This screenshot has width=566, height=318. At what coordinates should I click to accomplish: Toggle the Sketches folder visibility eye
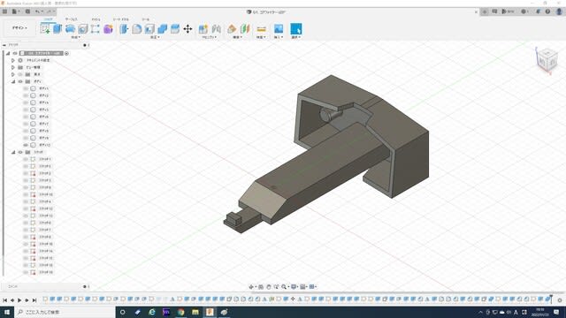click(20, 152)
